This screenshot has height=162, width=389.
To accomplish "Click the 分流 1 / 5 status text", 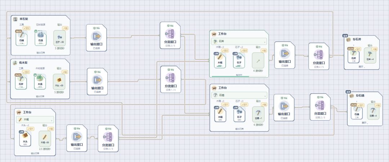I will click(x=171, y=90).
